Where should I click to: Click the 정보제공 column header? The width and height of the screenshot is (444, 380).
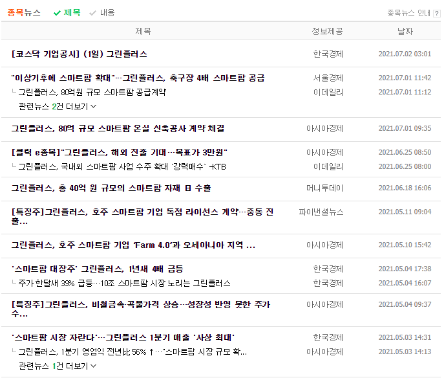(327, 31)
